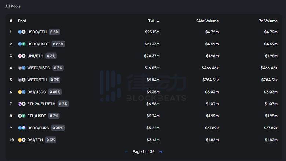Open the WBTC/ETH pool row
286x161 pixels.
pos(143,80)
